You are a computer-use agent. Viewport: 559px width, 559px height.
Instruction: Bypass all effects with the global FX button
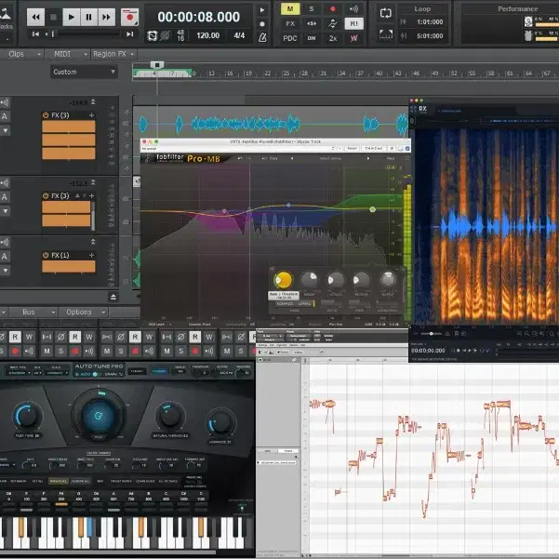(290, 23)
